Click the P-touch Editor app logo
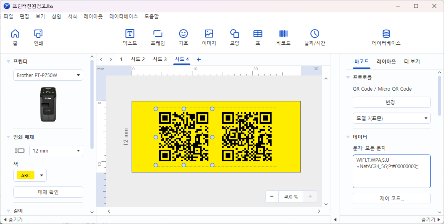The width and height of the screenshot is (444, 224). point(6,6)
